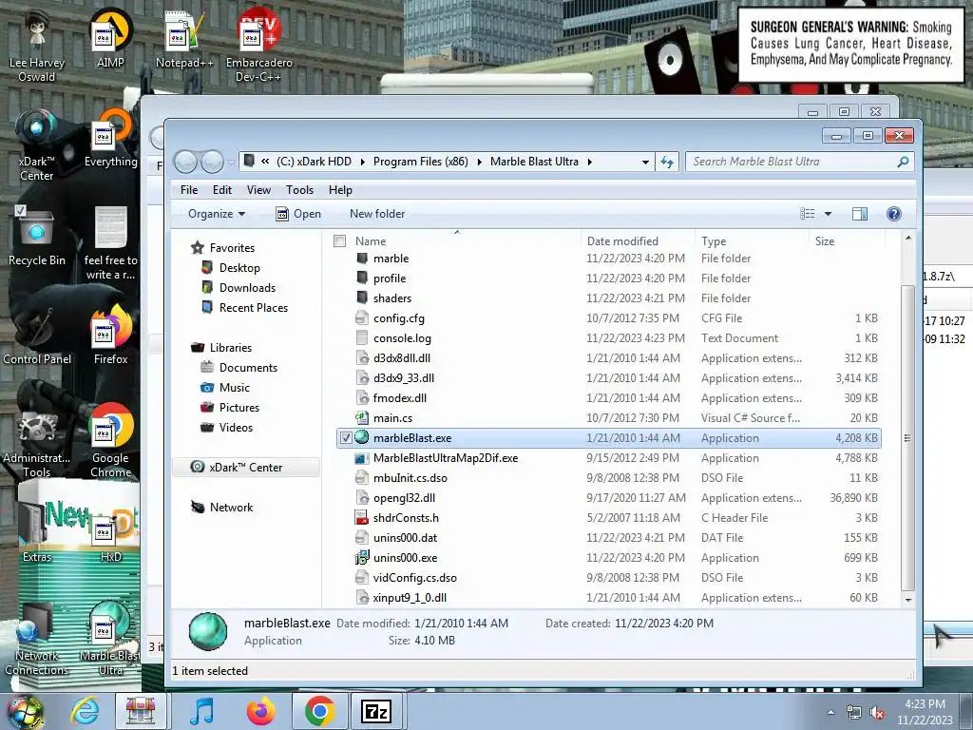The height and width of the screenshot is (730, 973).
Task: Select the unins000.exe file
Action: pyautogui.click(x=608, y=558)
